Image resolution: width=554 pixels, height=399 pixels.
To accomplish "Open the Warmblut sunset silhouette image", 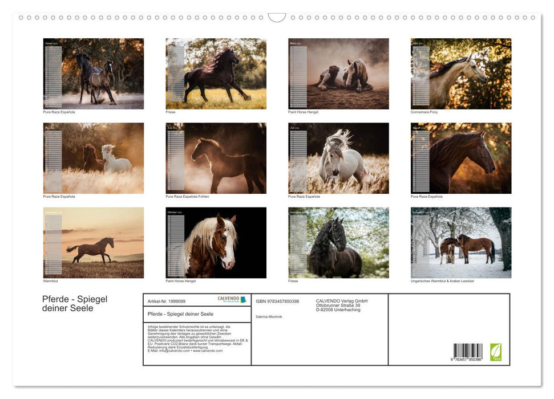I will 94,242.
